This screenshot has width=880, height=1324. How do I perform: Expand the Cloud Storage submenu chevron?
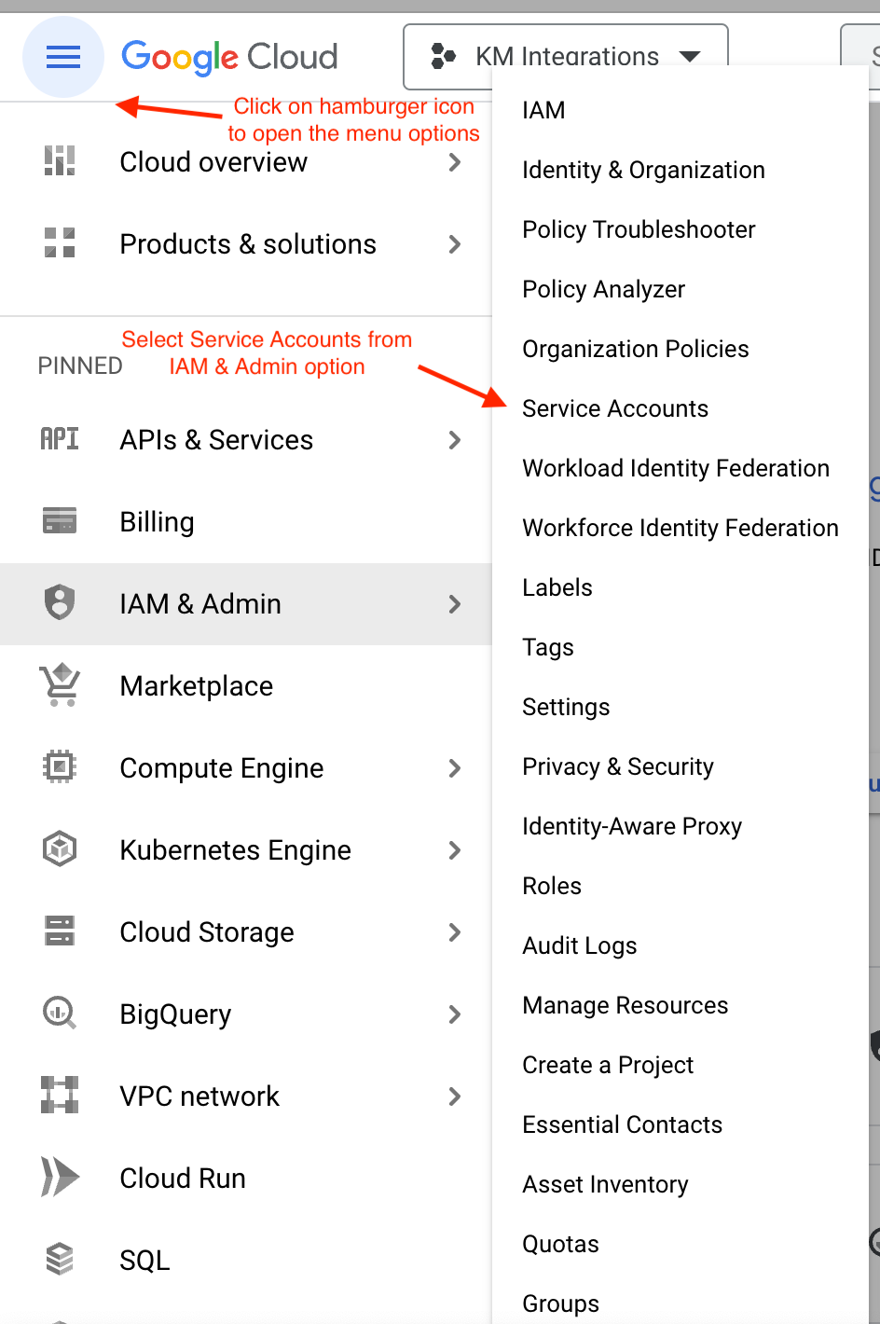click(455, 932)
